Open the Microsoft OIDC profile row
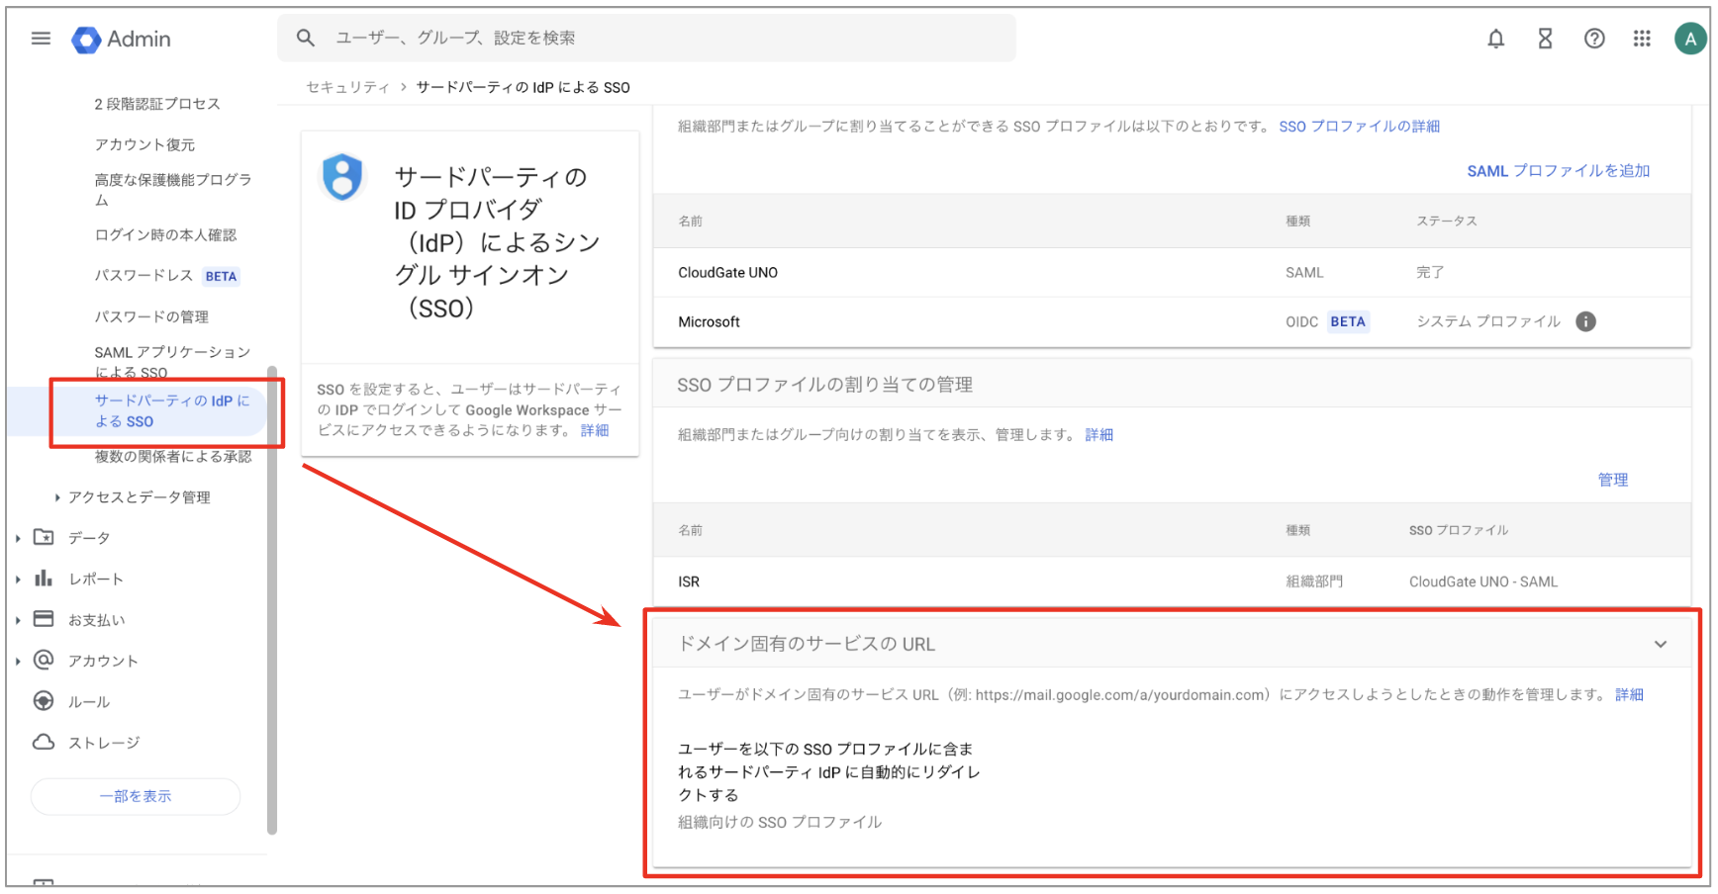Screen dimensions: 1718x894 1172,322
